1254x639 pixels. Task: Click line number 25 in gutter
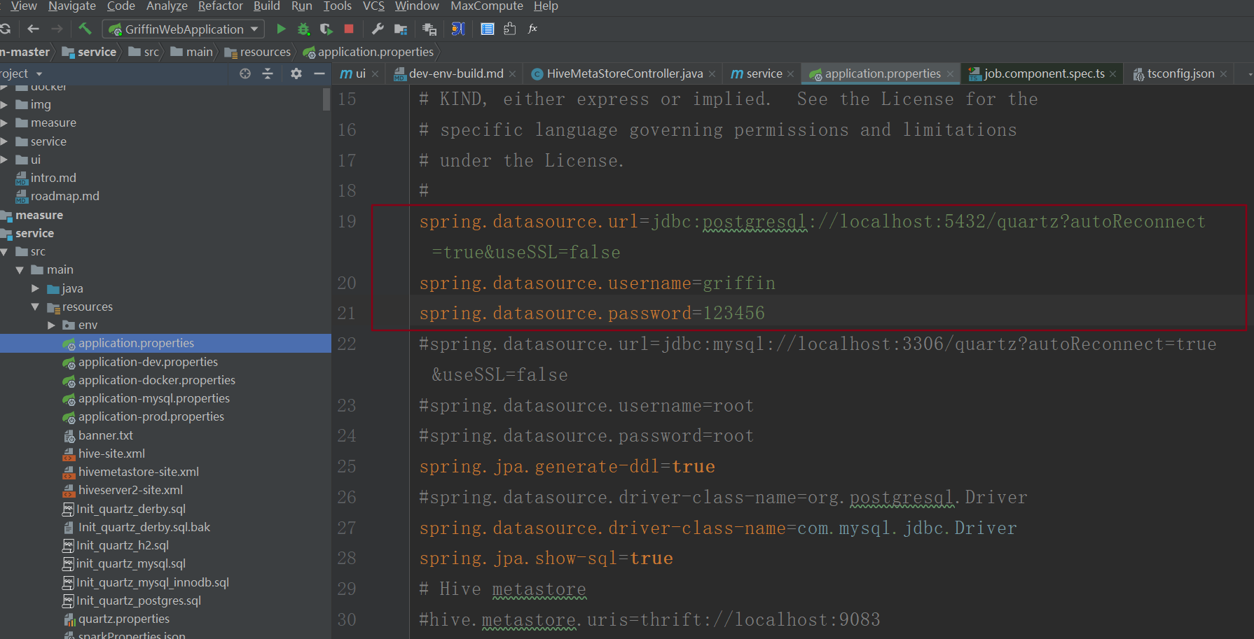coord(347,467)
